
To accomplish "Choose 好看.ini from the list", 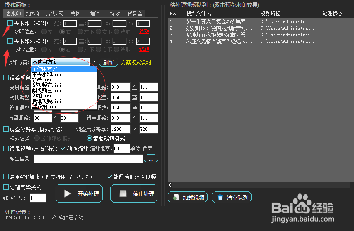I will click(x=64, y=80).
